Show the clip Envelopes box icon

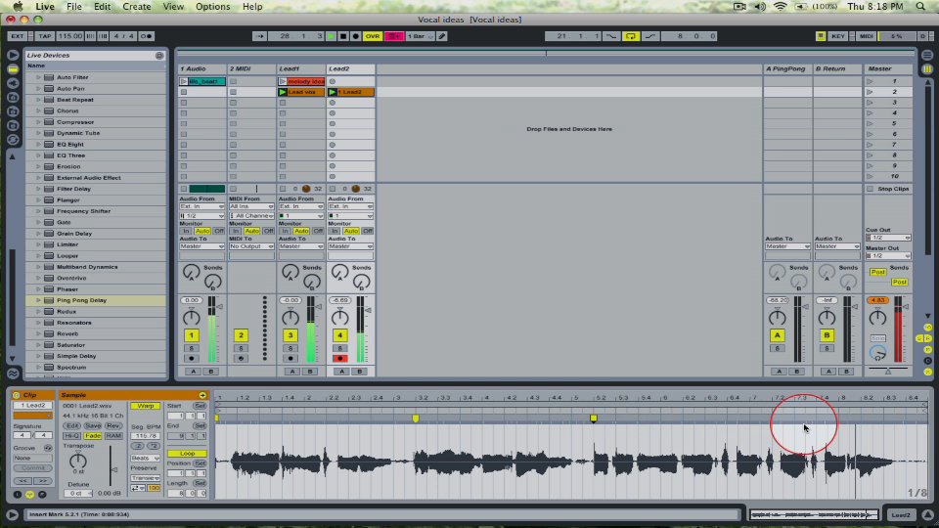[x=42, y=495]
